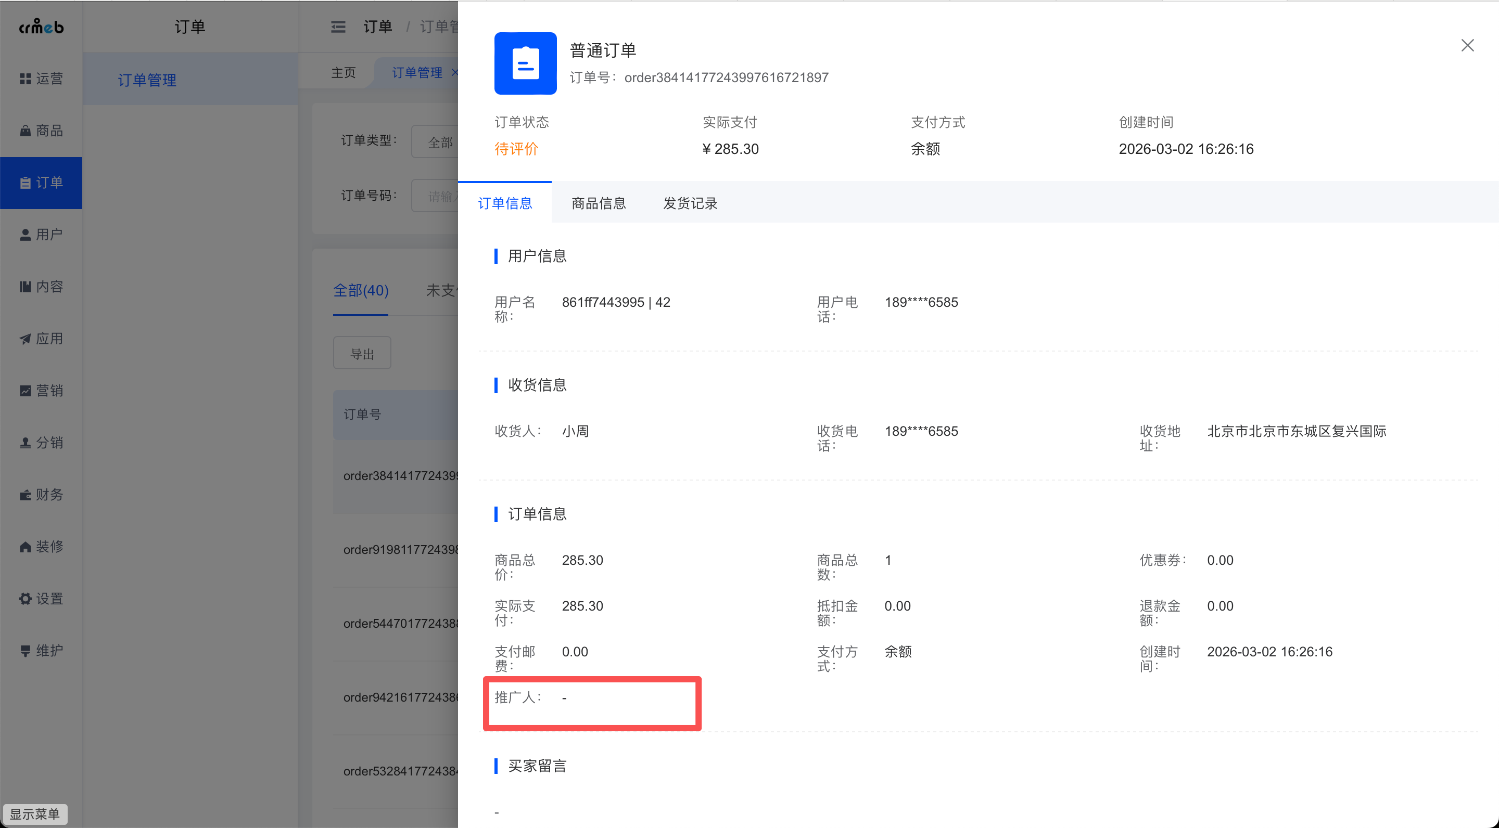Click the blue order clipboard icon
This screenshot has width=1499, height=828.
525,63
